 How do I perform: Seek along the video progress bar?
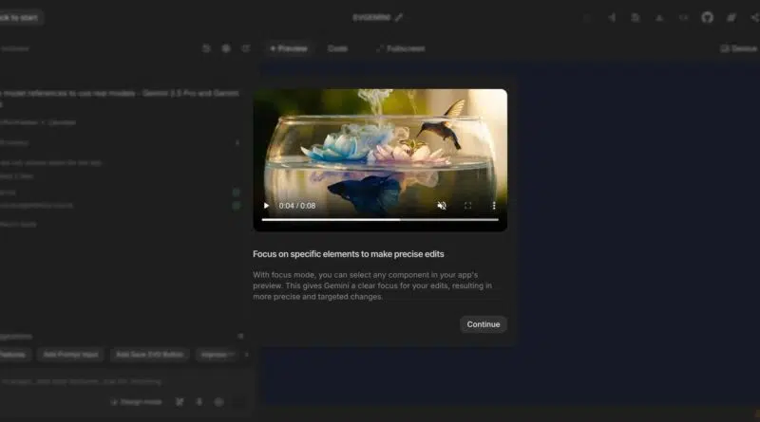click(x=380, y=220)
